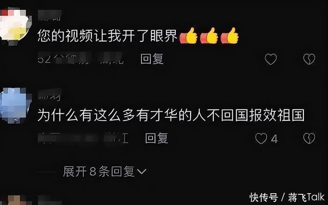The image size is (328, 205).
Task: Reply to the 您的视频让我开了眼界 comment via 回复
Action: [x=152, y=59]
